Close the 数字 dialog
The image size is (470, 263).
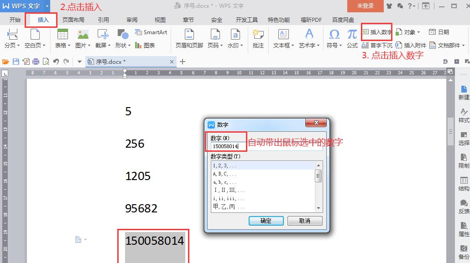tap(316, 123)
